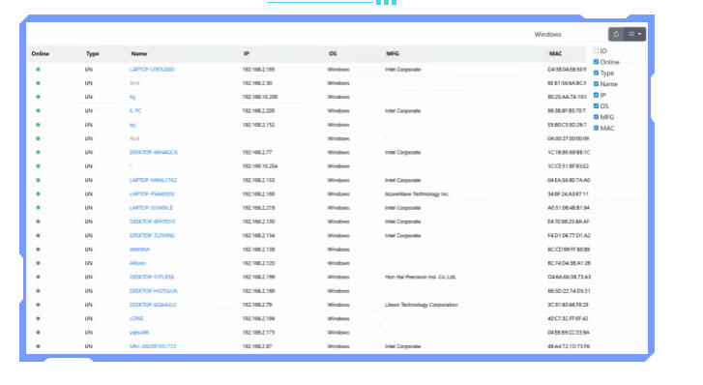This screenshot has height=385, width=703.
Task: Sort by the Online column header
Action: pyautogui.click(x=41, y=53)
